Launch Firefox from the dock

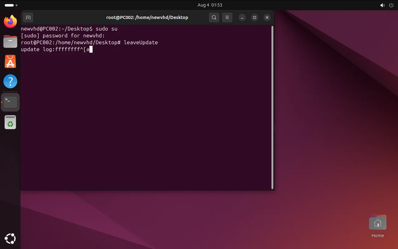(x=10, y=22)
